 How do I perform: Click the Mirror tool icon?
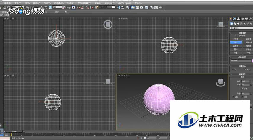point(118,7)
